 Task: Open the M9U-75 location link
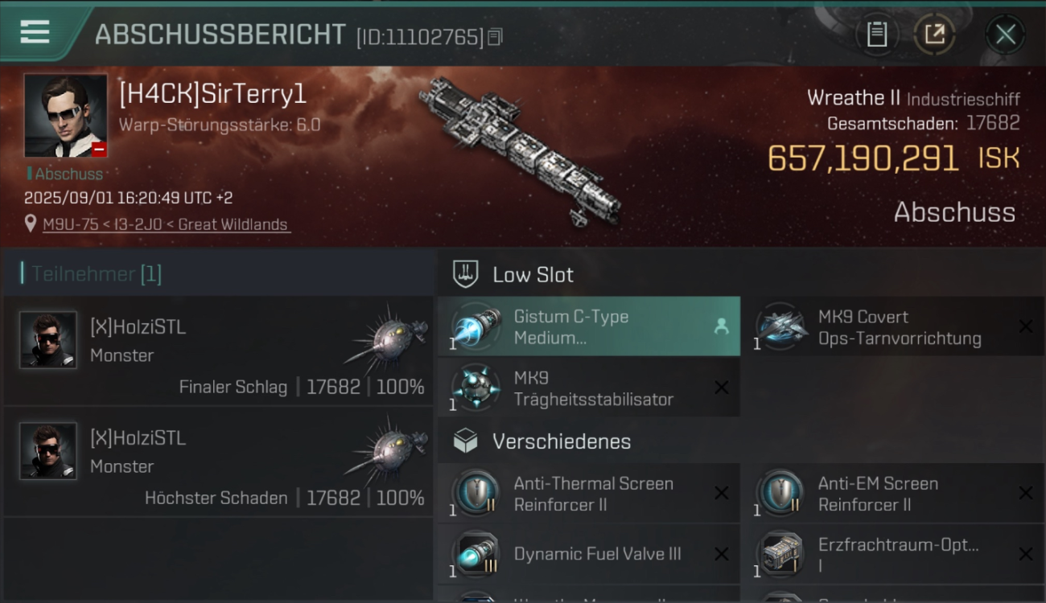(x=166, y=225)
